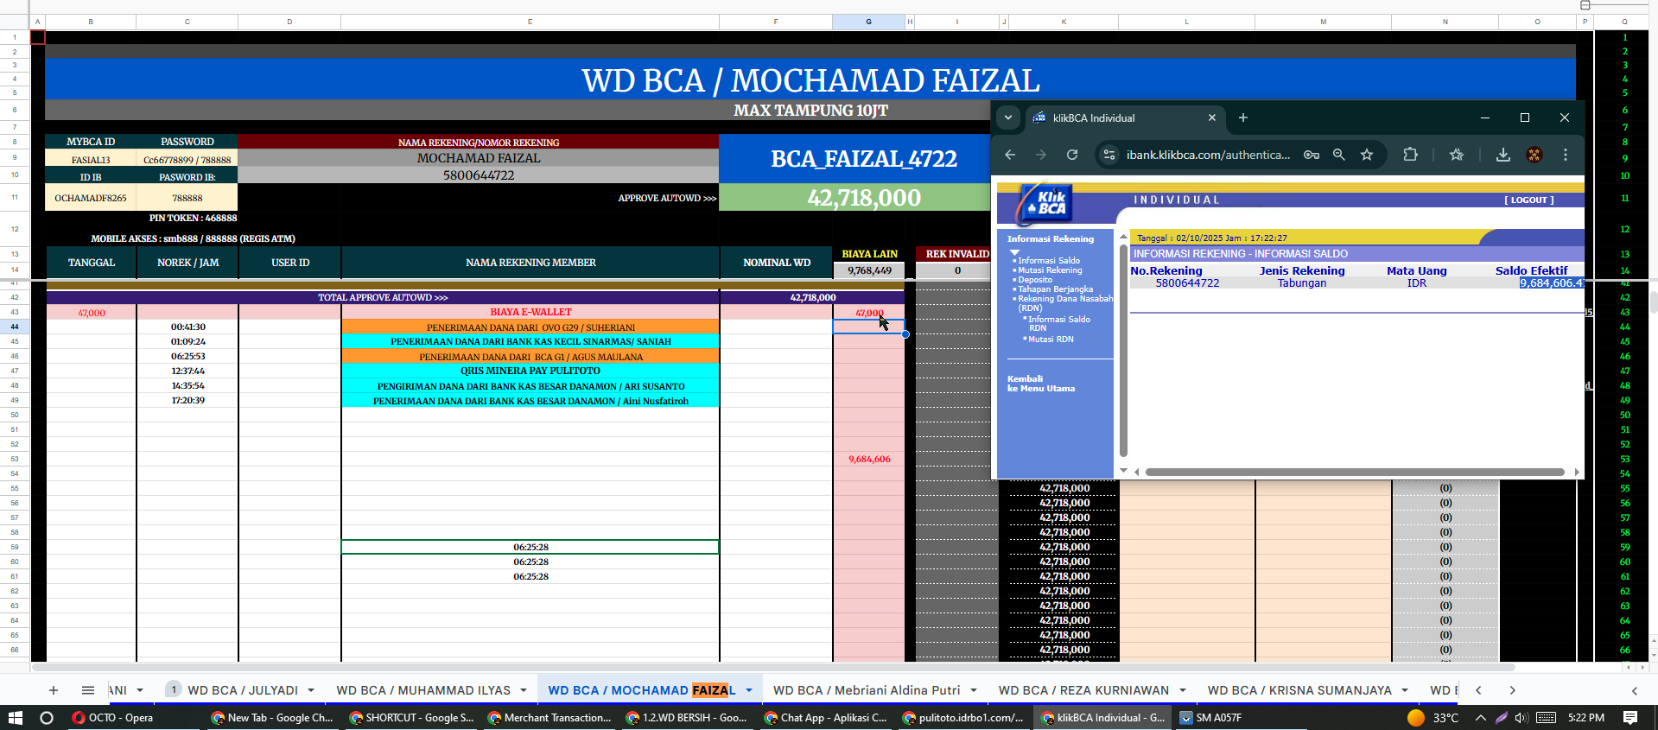The image size is (1658, 730).
Task: Click the KlikBCA logo
Action: (x=1045, y=204)
